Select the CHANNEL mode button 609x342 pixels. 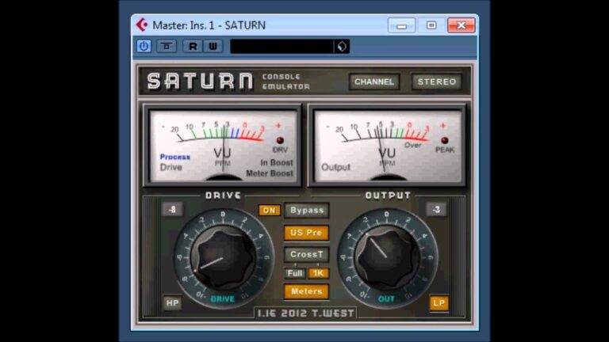(x=374, y=82)
